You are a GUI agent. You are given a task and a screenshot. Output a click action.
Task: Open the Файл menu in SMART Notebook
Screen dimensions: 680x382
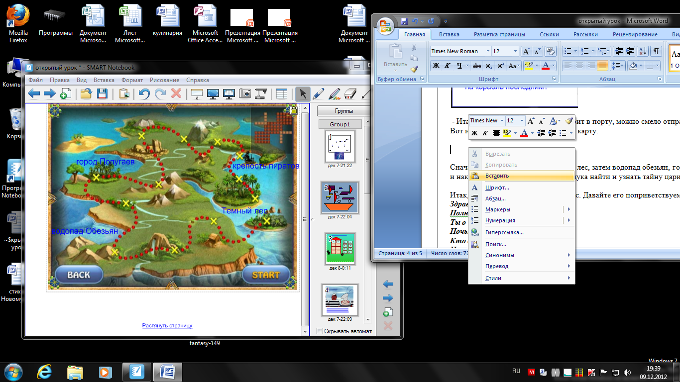(35, 80)
